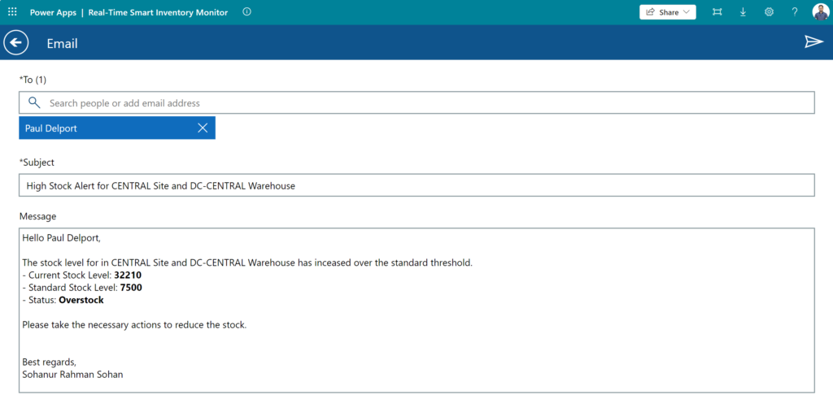Click the Real-Time Smart Inventory Monitor title
Viewport: 833px width, 412px height.
[158, 12]
